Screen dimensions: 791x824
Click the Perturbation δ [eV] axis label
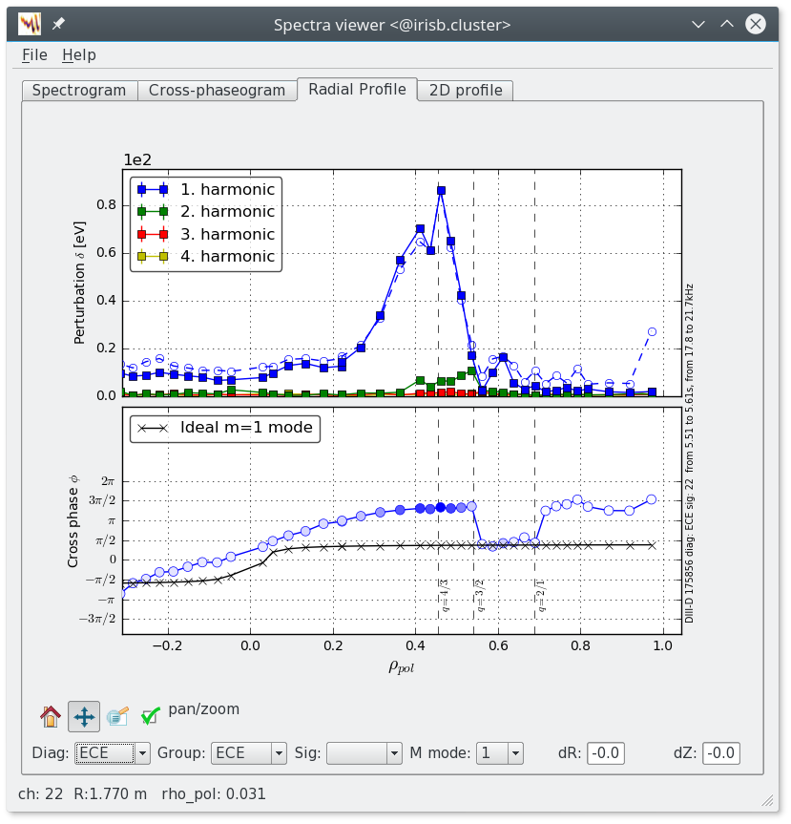79,283
